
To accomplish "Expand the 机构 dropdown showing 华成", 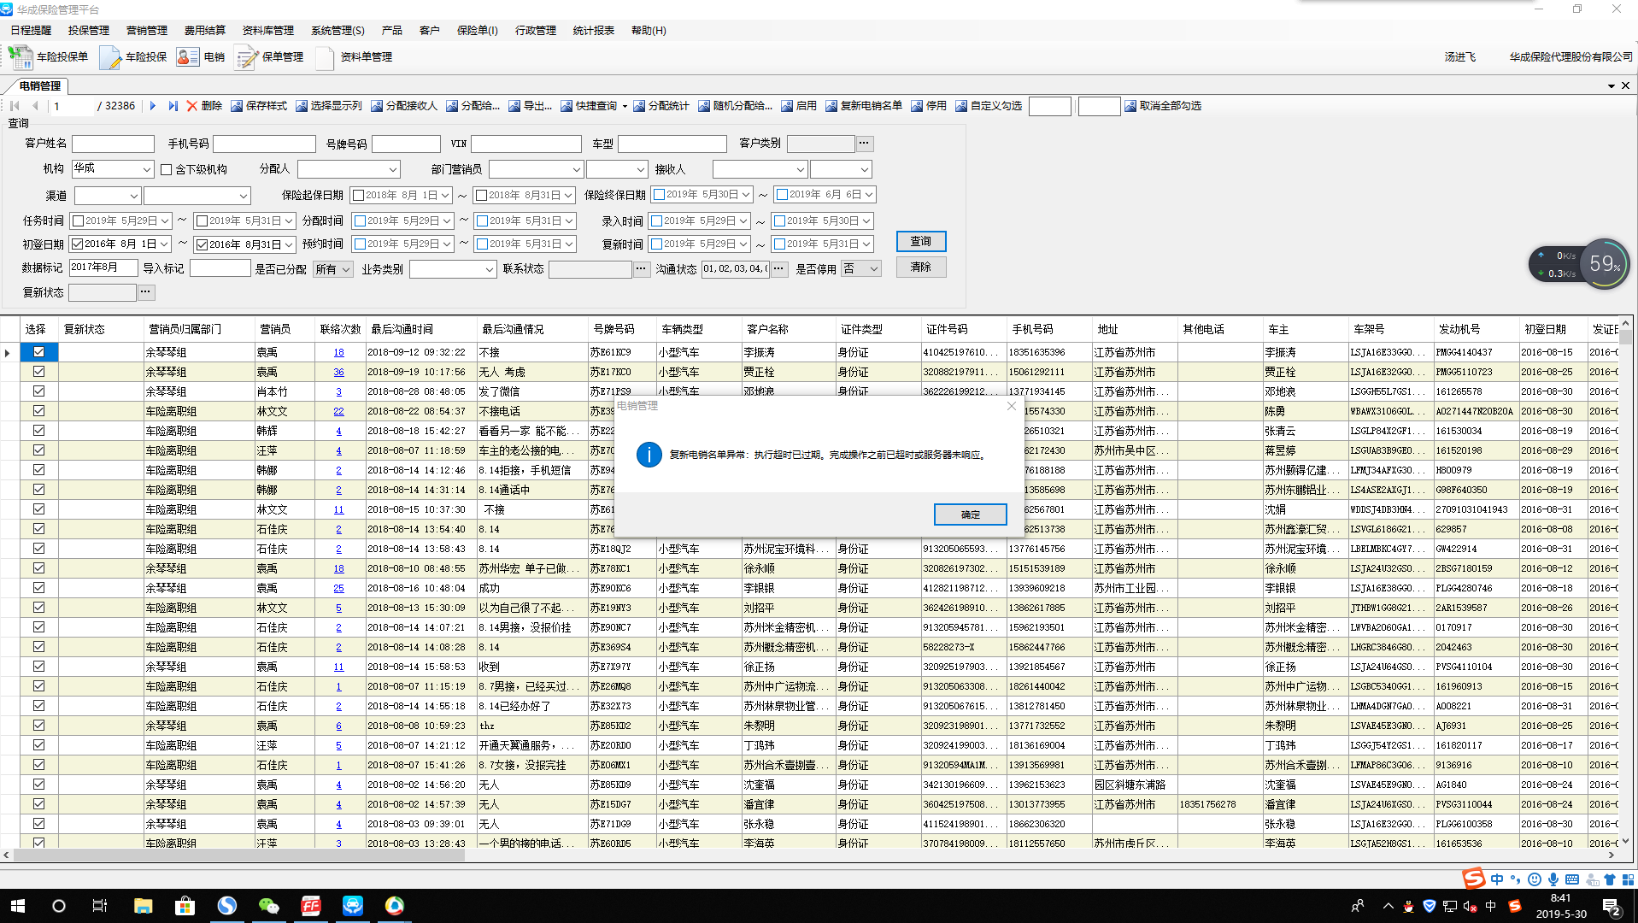I will point(147,169).
